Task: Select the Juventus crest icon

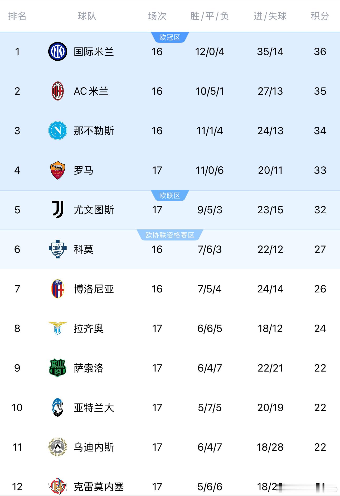Action: [x=57, y=210]
